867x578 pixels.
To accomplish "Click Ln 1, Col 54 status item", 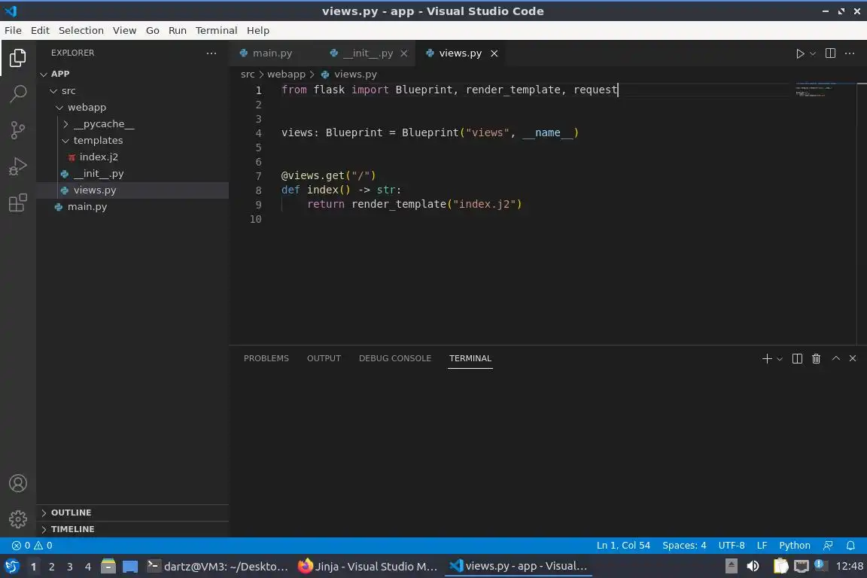I will (x=623, y=546).
